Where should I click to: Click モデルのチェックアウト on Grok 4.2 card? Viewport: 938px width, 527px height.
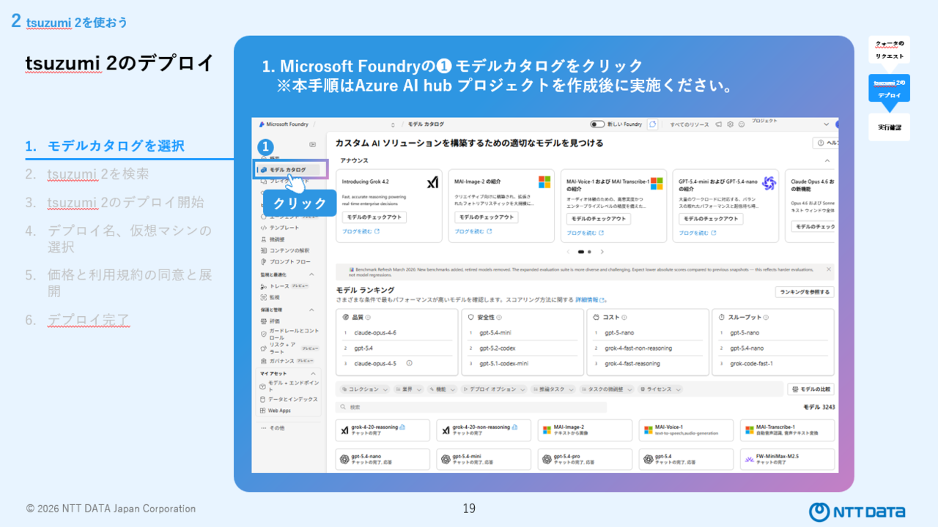374,218
